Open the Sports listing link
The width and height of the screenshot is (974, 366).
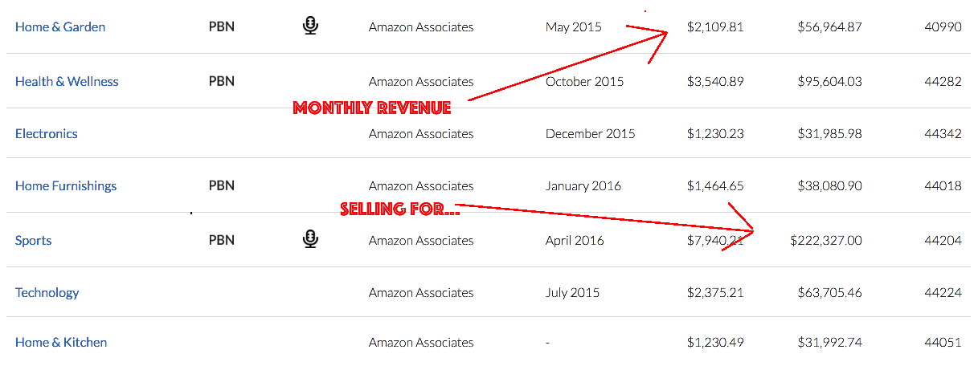click(34, 240)
